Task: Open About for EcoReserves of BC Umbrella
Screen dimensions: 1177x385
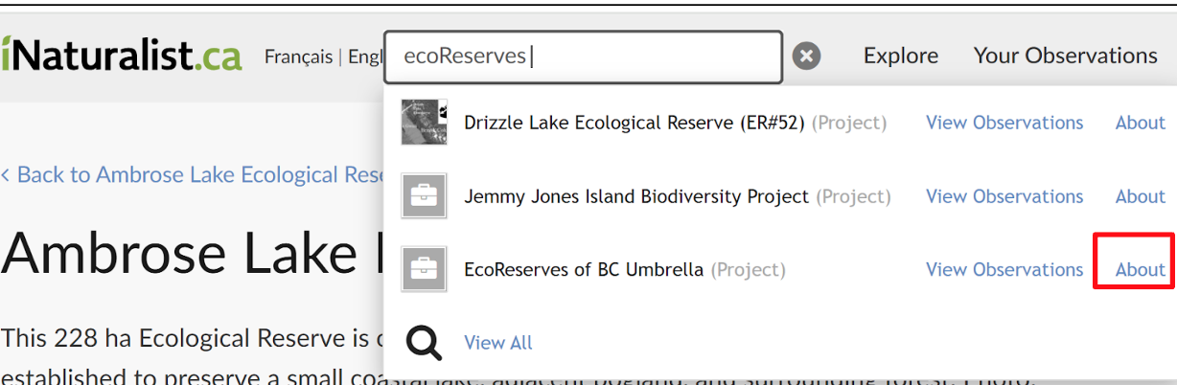Action: pos(1140,270)
